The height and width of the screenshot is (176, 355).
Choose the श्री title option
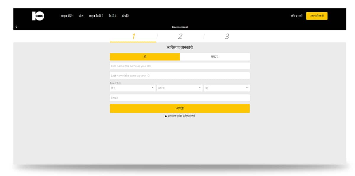pos(145,57)
